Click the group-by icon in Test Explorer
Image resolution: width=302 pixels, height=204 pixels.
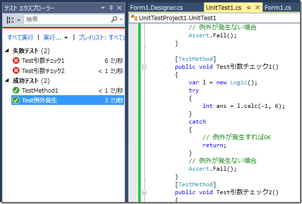[x=11, y=20]
